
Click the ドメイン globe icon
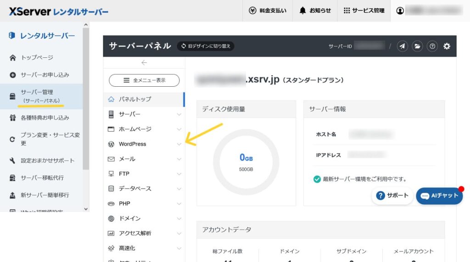pos(111,218)
